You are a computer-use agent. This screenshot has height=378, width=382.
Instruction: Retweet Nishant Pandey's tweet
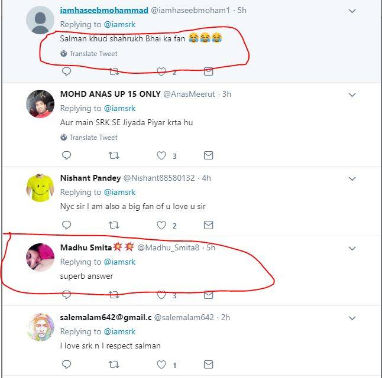114,225
